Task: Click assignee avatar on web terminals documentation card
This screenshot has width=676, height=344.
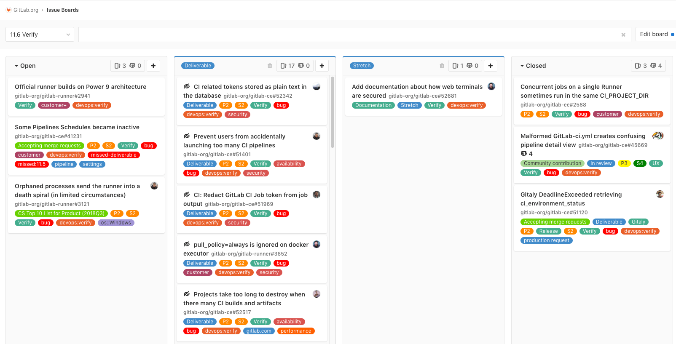Action: pos(491,86)
